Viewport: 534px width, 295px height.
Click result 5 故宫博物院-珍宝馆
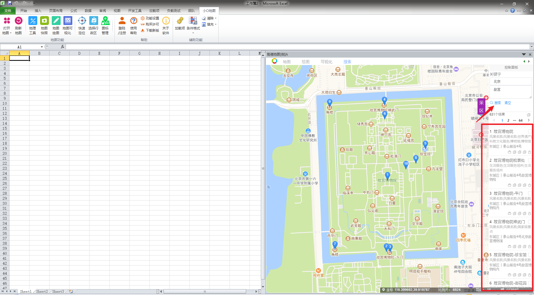[510, 255]
